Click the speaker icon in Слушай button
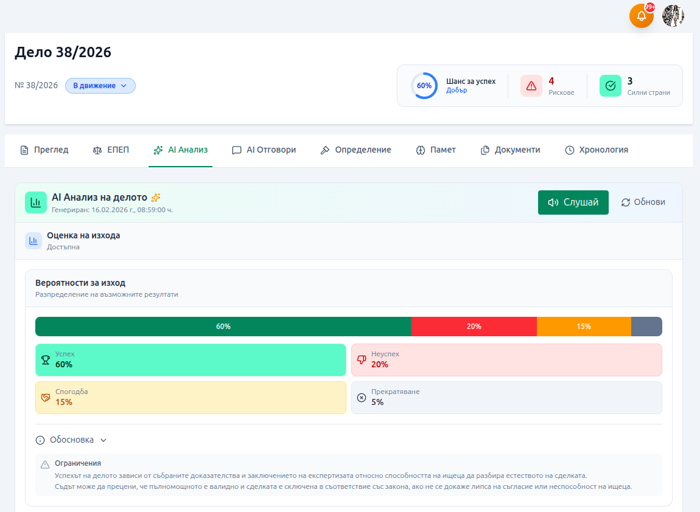 click(553, 202)
